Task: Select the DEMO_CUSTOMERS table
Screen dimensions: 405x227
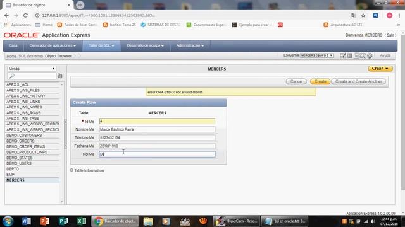Action: 24,136
